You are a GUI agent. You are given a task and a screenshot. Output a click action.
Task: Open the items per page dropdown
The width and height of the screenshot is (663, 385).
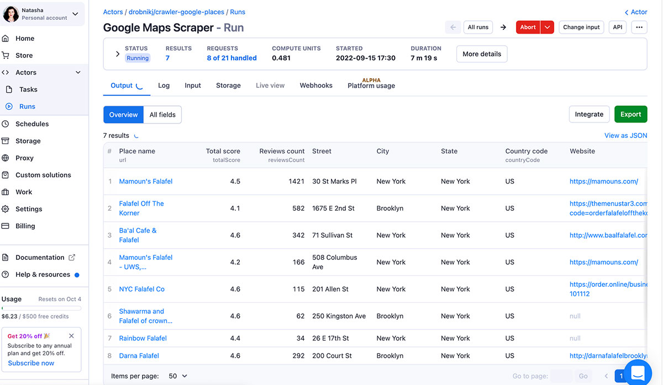click(x=178, y=376)
